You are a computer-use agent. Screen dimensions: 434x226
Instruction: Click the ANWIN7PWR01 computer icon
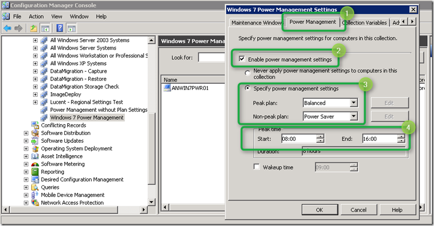[167, 88]
